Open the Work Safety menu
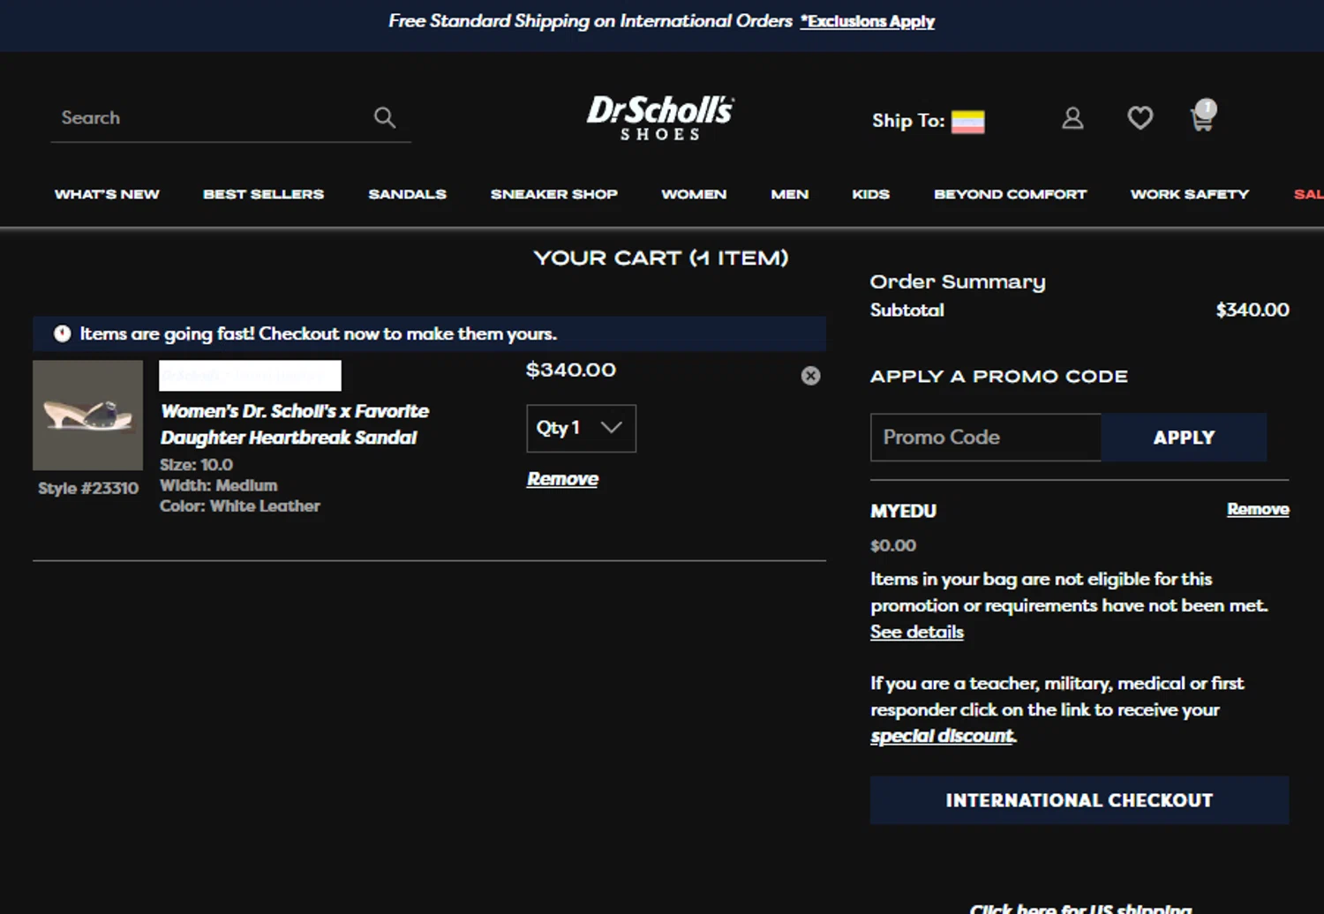Viewport: 1324px width, 914px height. click(x=1189, y=194)
